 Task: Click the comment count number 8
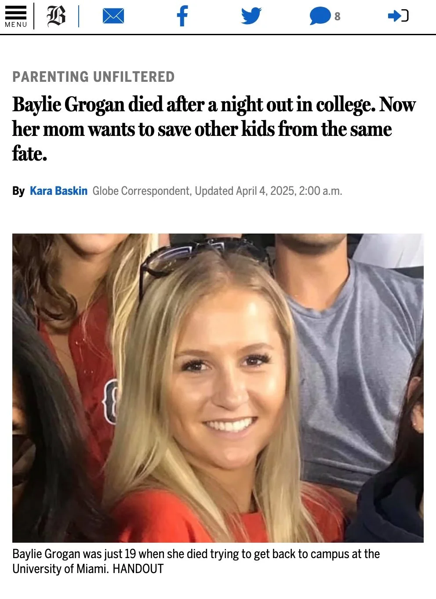(337, 16)
